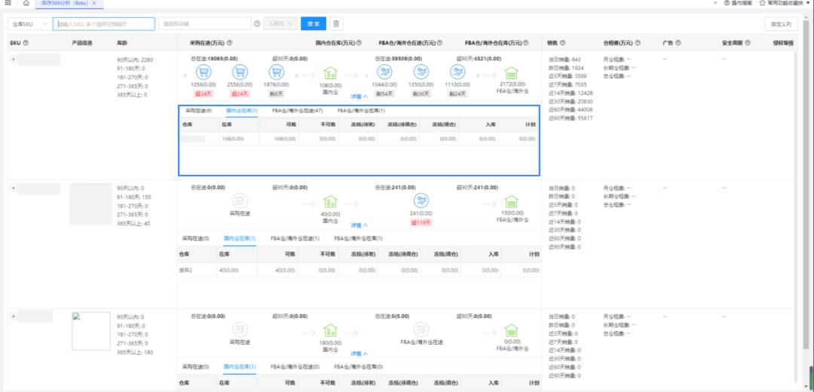Click the plane icon with 超119天 label
Viewport: 814px width, 392px height.
[421, 202]
